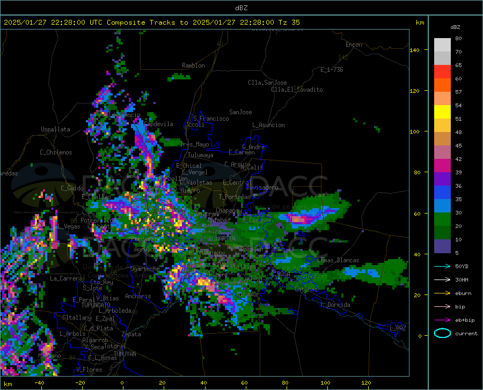Screen dimensions: 483x390
Task: Select the dark violet 5 dBZ swatch
Action: tap(442, 246)
